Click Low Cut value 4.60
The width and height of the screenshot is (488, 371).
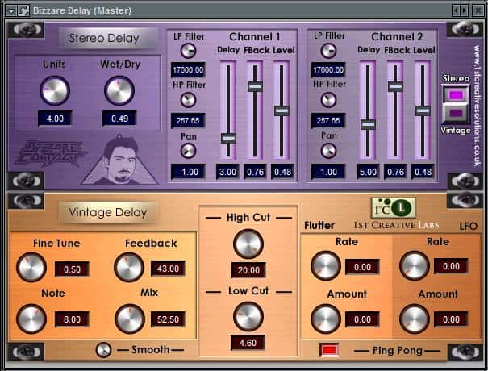(x=248, y=343)
